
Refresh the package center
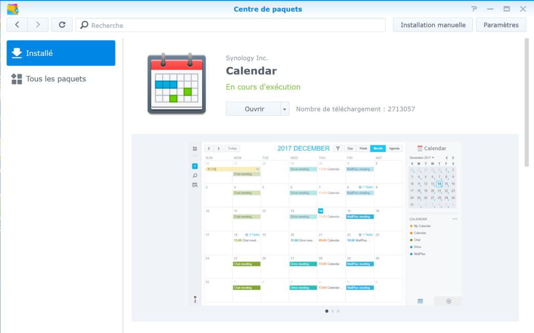(62, 25)
